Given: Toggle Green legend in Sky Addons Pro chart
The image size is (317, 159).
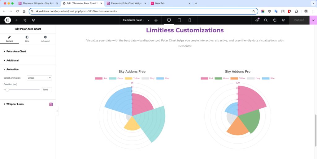Looking at the screenshot, I should coord(222,78).
